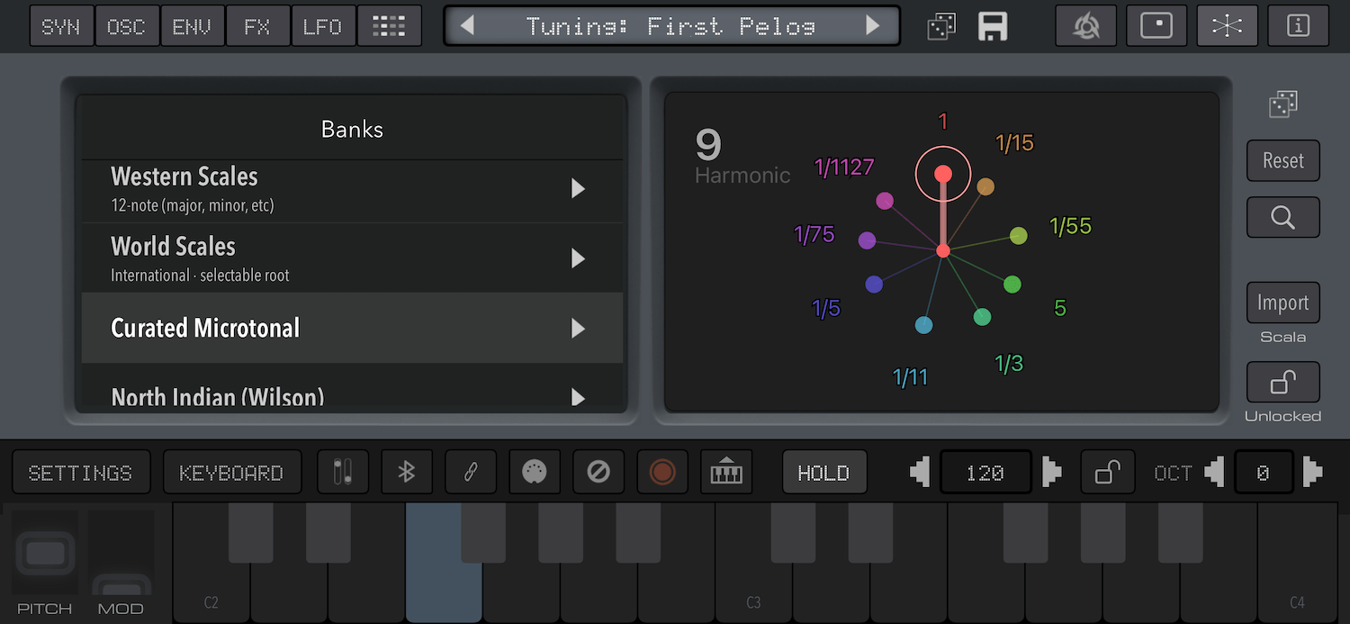Viewport: 1350px width, 624px height.
Task: Randomize preset using top dice icon
Action: click(x=942, y=26)
